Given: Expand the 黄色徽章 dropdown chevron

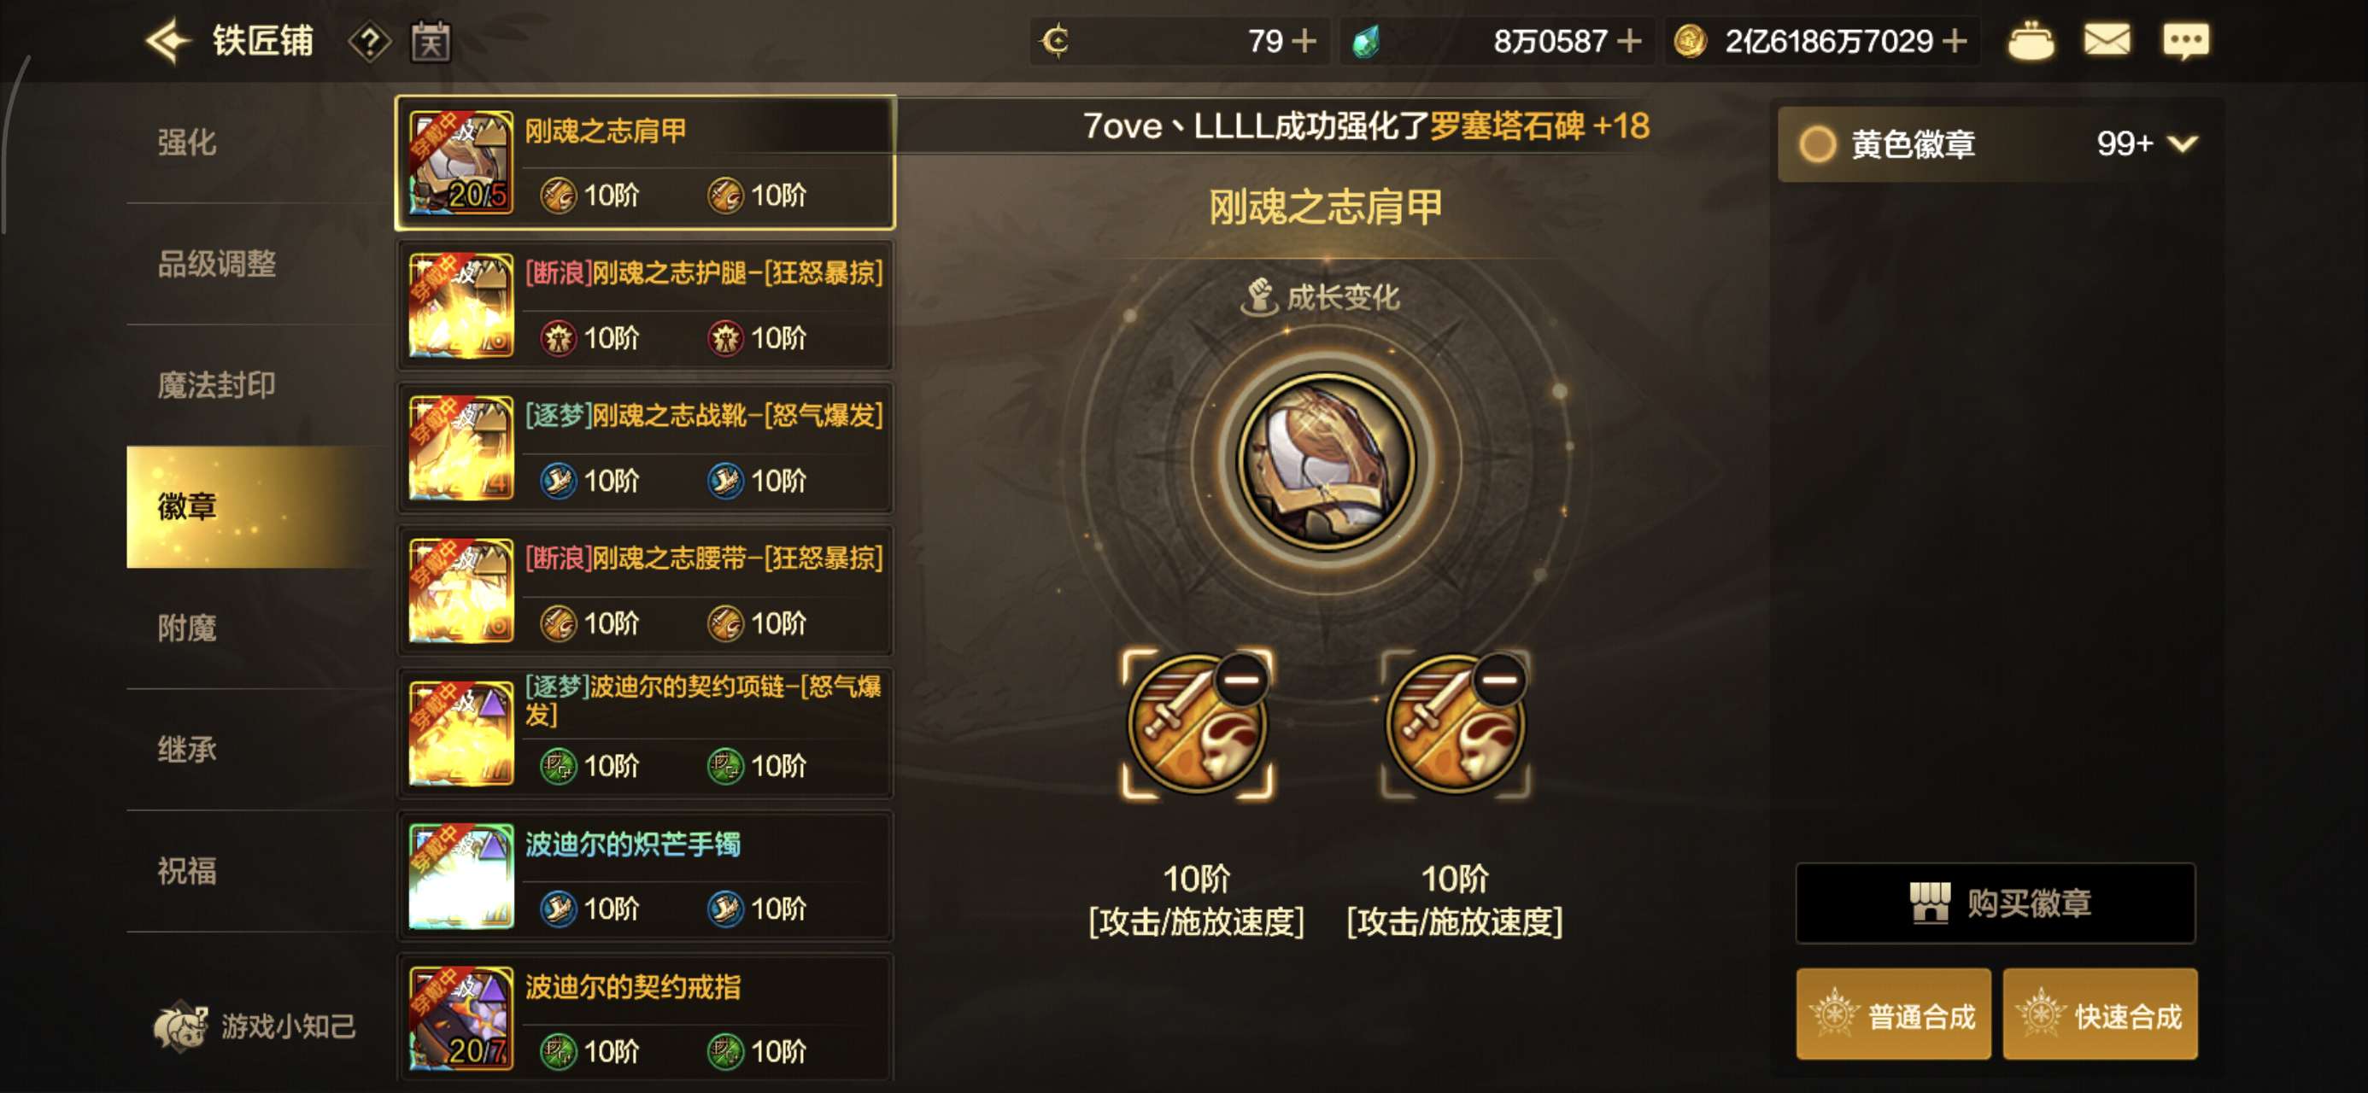Looking at the screenshot, I should pos(2183,144).
